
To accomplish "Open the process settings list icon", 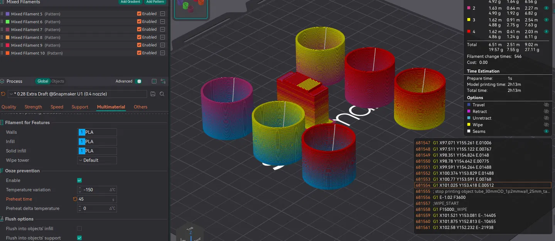I will (x=154, y=81).
